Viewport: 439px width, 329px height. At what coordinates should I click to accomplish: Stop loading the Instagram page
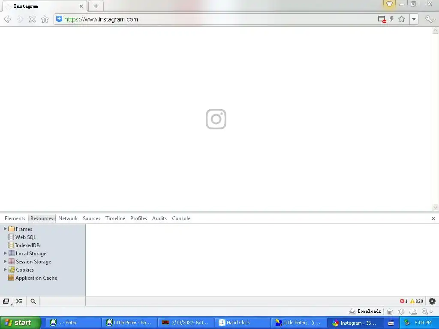coord(32,19)
